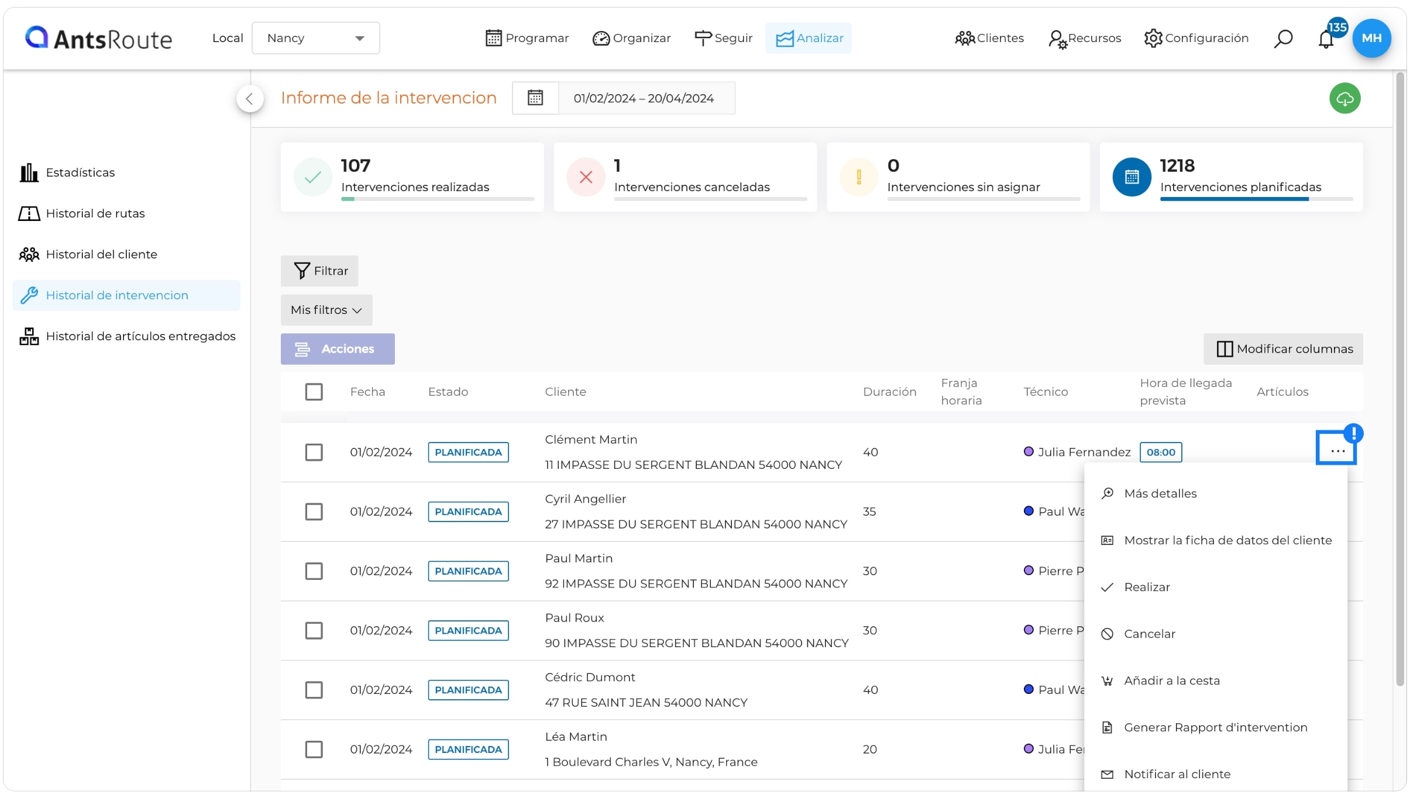Click the Filtrar button
This screenshot has width=1410, height=798.
click(319, 271)
